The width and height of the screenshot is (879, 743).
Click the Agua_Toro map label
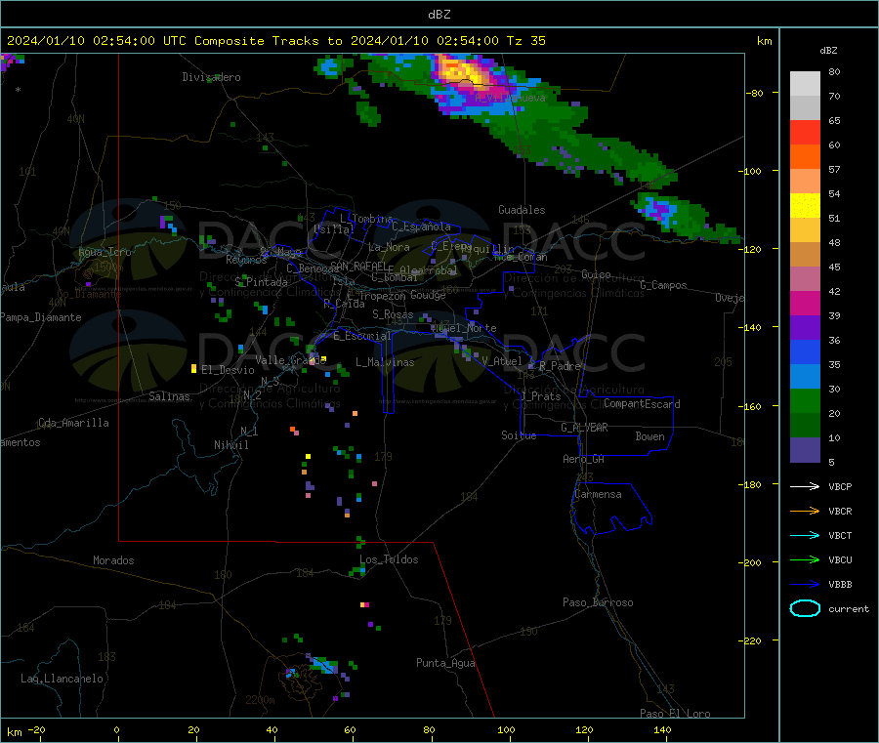pos(105,252)
